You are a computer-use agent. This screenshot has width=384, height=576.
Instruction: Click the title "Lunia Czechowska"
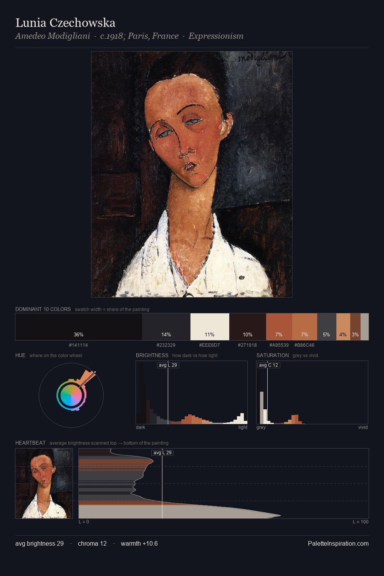65,23
